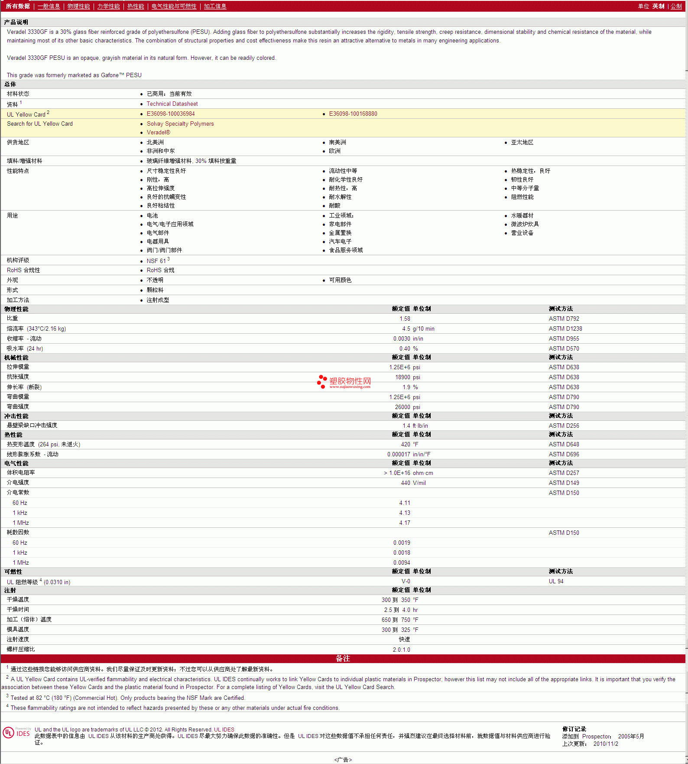Open the ASTM D696 test method
The image size is (688, 764).
coord(564,455)
